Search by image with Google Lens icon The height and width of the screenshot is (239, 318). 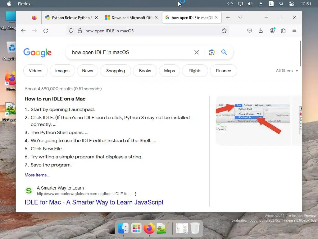(211, 52)
